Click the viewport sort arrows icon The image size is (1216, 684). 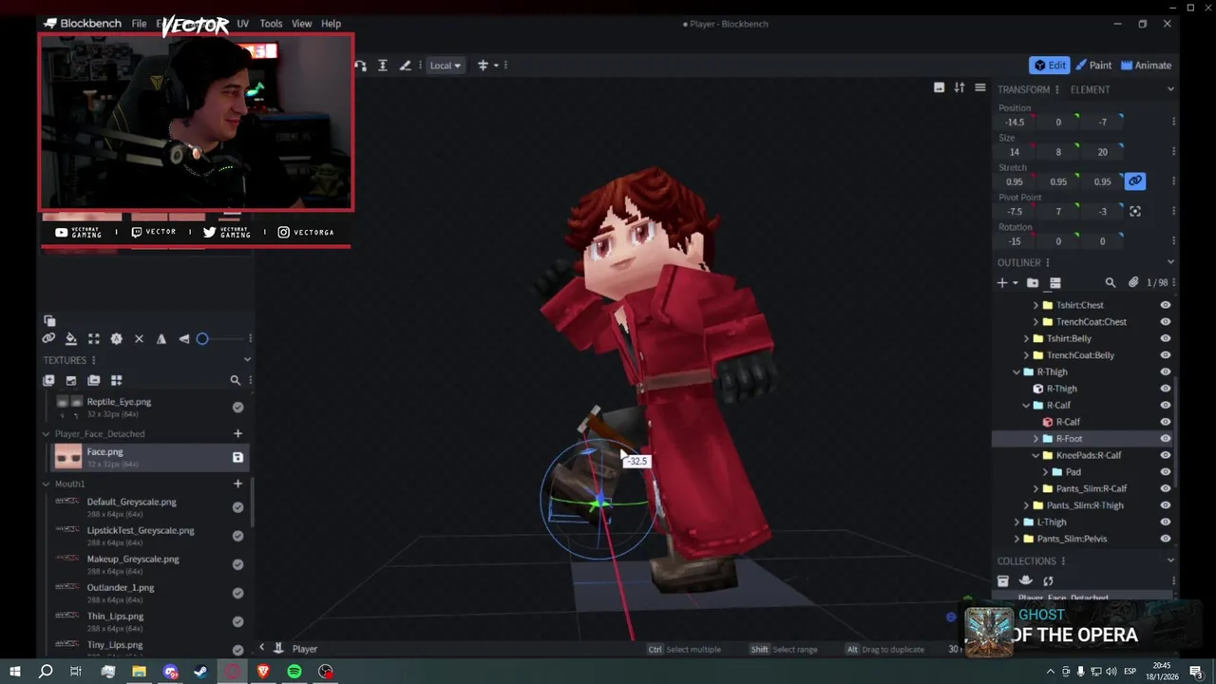point(959,87)
